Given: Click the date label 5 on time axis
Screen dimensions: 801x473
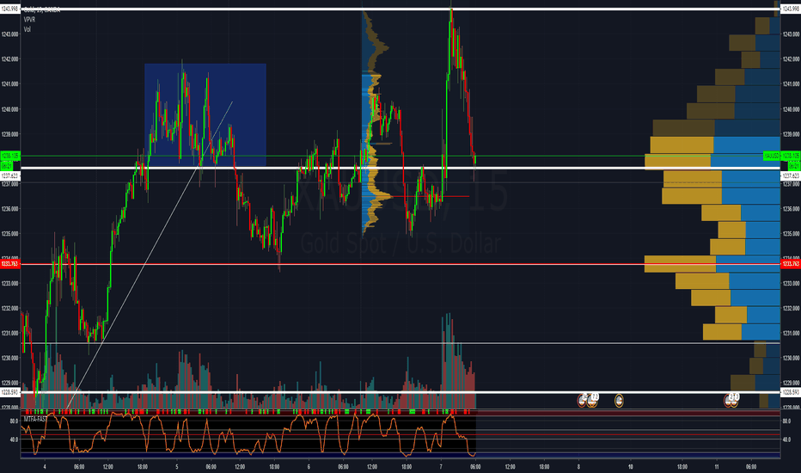Looking at the screenshot, I should [177, 467].
